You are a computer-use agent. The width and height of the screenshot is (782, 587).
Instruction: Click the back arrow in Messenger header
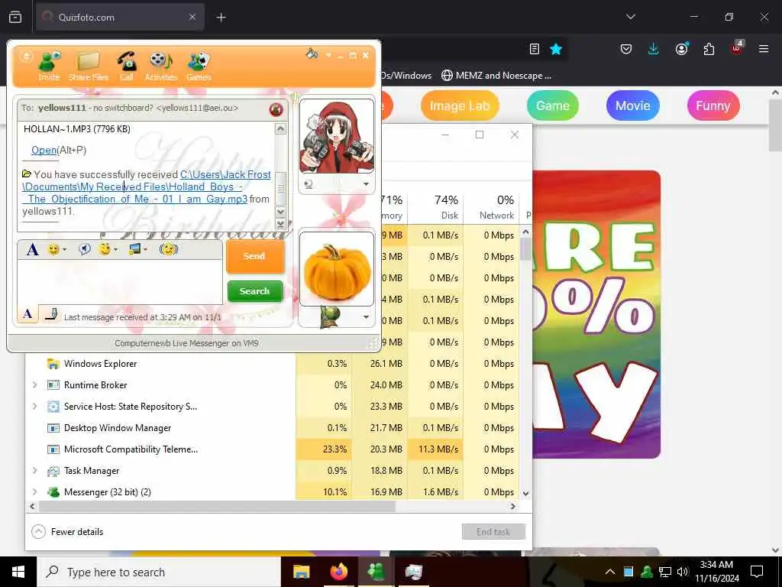pyautogui.click(x=26, y=57)
